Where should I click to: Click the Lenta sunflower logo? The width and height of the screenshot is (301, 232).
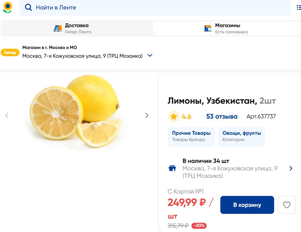7,7
